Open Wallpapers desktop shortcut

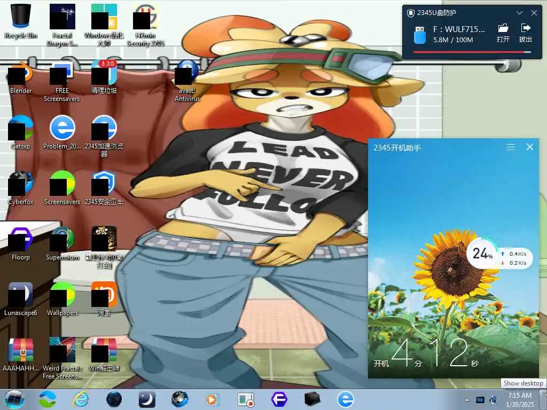62,299
